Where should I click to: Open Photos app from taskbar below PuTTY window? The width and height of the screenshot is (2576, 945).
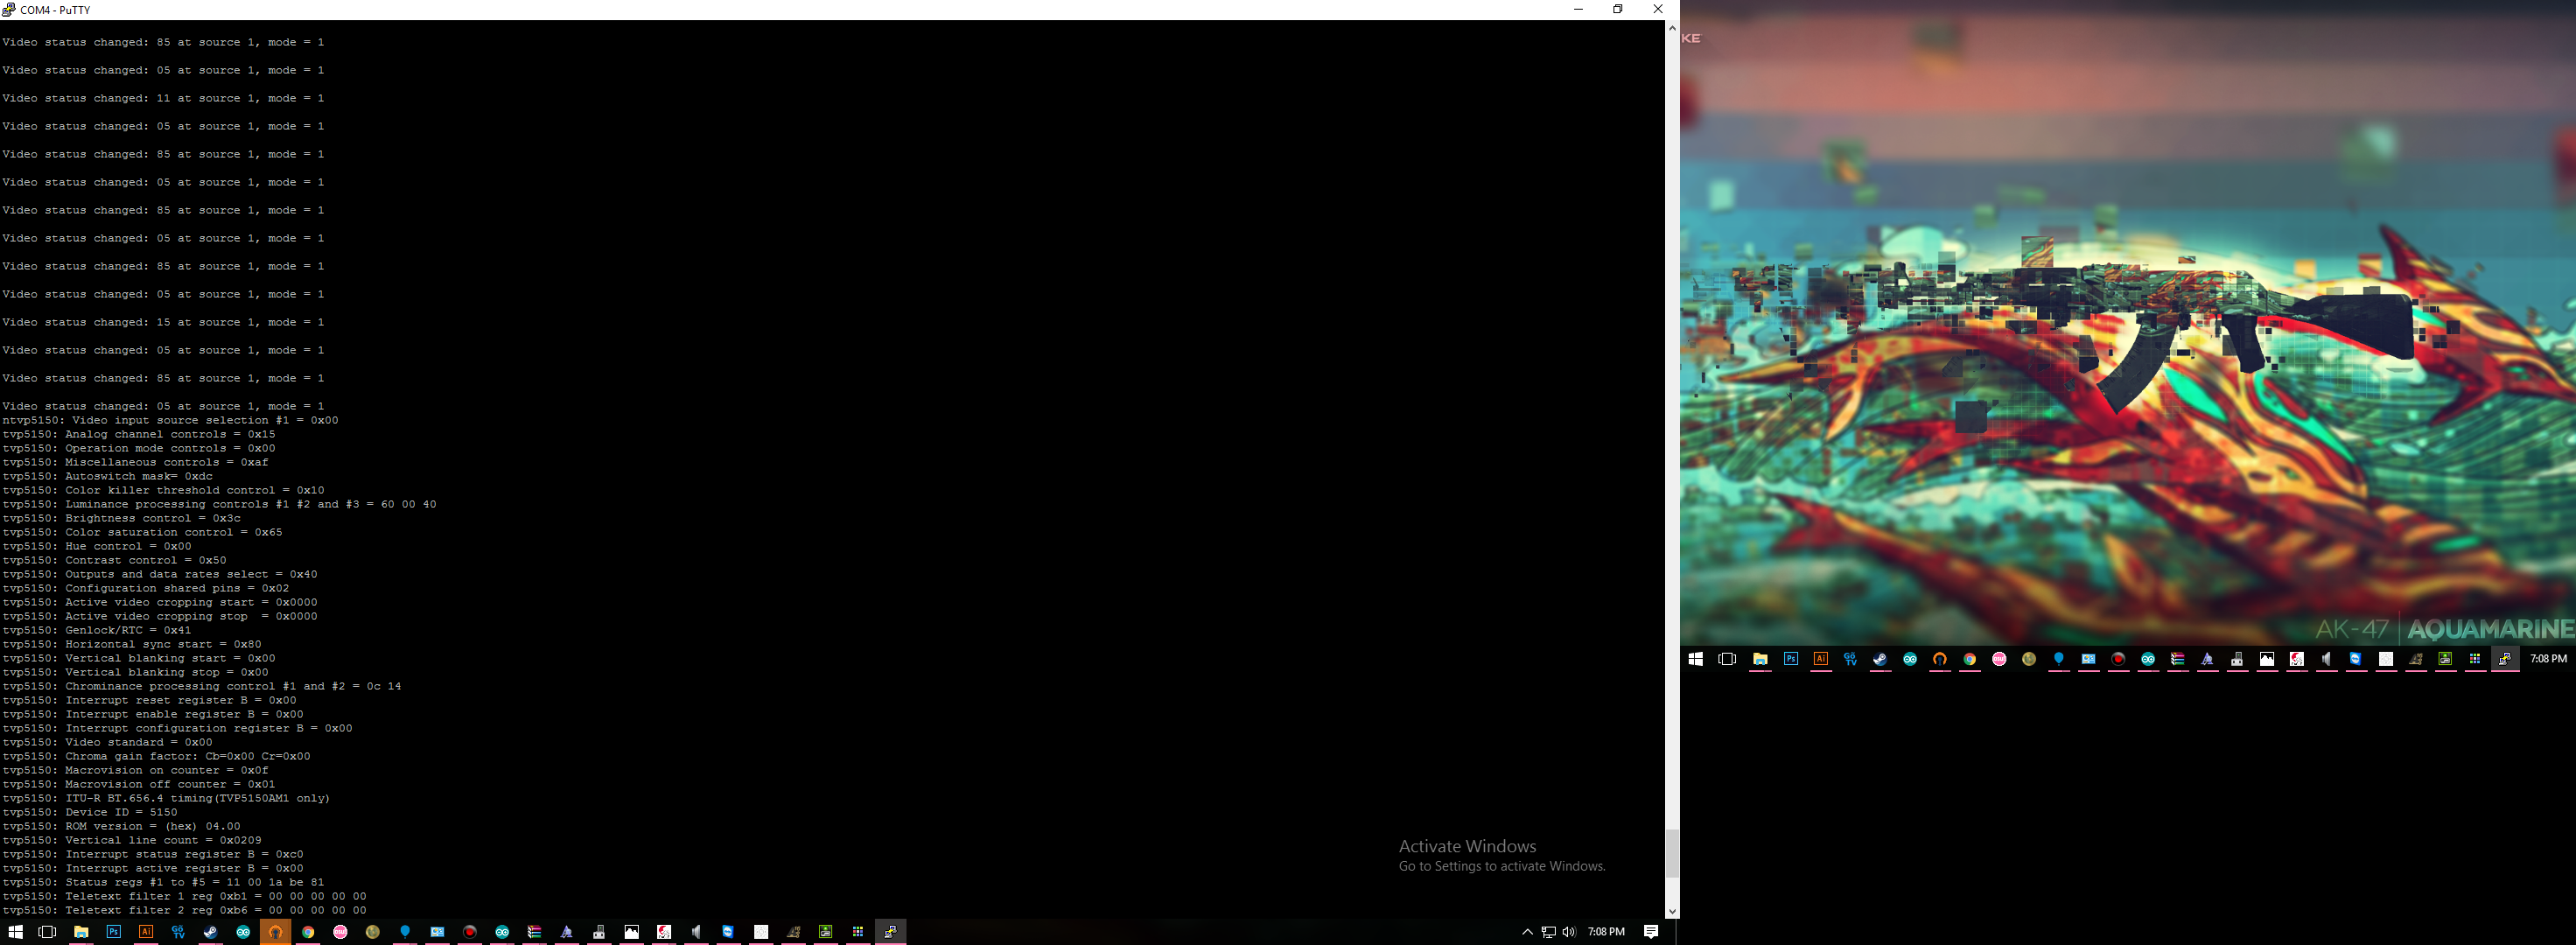coord(632,932)
